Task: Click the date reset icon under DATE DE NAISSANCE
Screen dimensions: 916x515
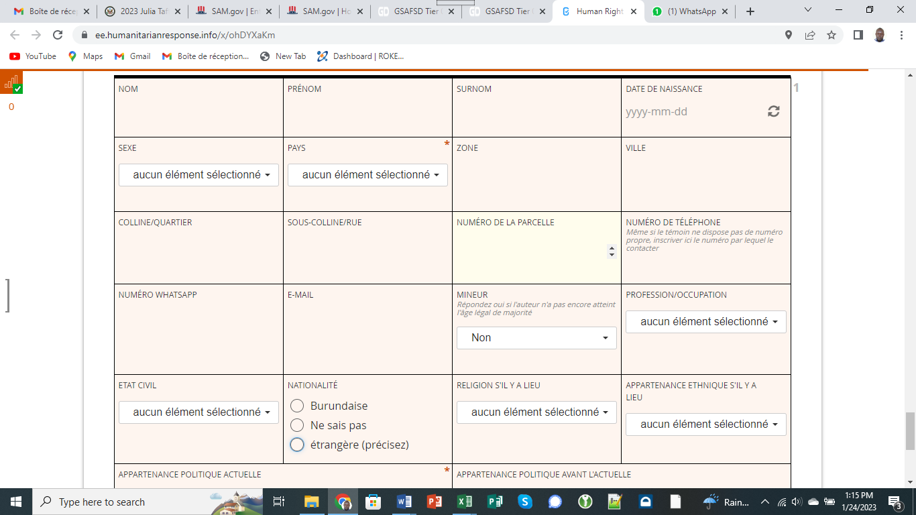Action: click(774, 112)
